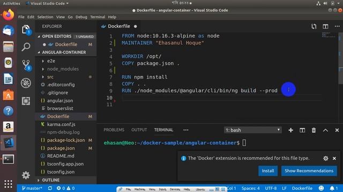
Task: Place cursor at the terminal prompt
Action: point(244,143)
